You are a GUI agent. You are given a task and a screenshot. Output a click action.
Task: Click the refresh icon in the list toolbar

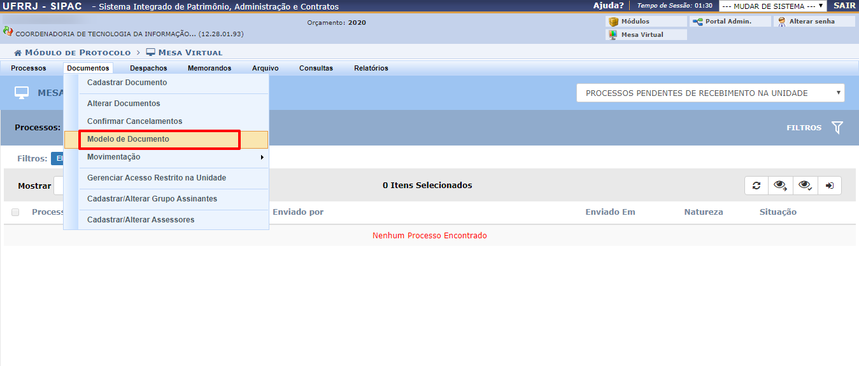(756, 186)
